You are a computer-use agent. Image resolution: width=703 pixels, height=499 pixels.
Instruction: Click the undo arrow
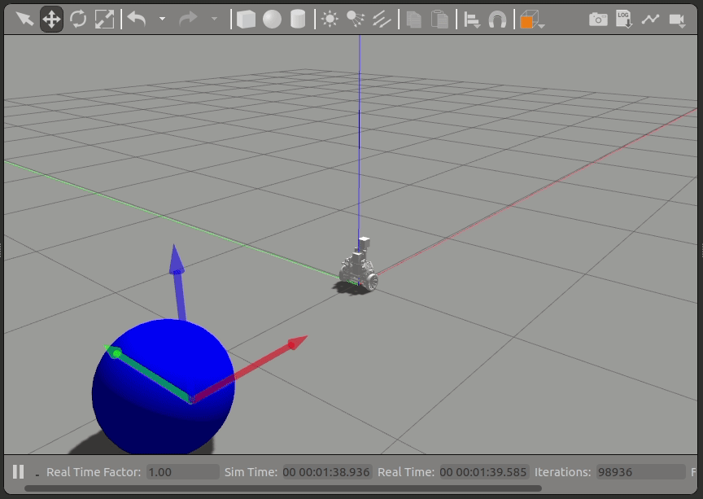click(x=137, y=20)
